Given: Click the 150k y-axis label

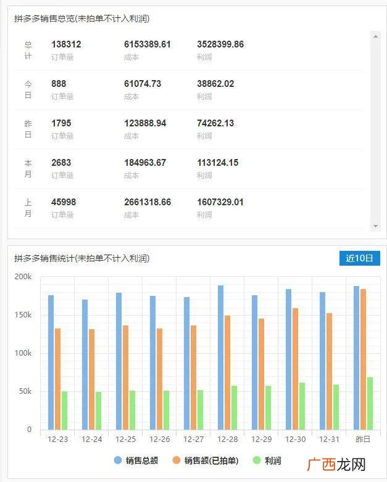Looking at the screenshot, I should coord(23,315).
